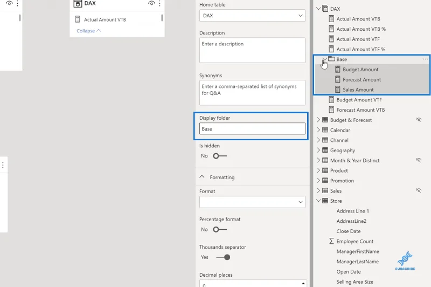Click the Promotion table icon
Viewport: 431px width, 287px height.
coord(325,181)
